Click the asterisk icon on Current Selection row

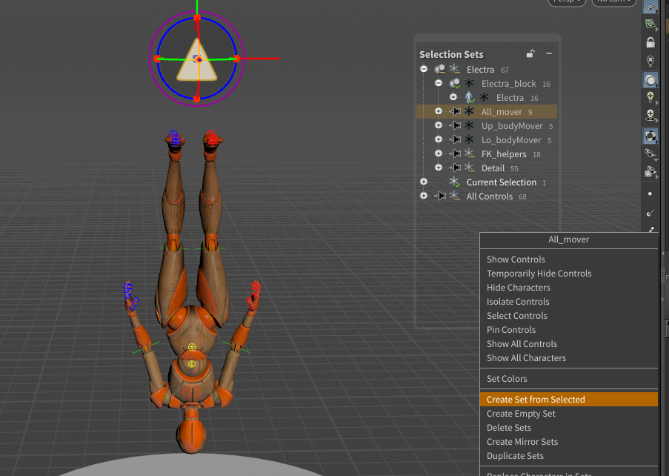click(455, 182)
